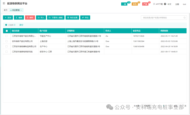Click the 清空 link
190x115 pixels.
tap(21, 25)
